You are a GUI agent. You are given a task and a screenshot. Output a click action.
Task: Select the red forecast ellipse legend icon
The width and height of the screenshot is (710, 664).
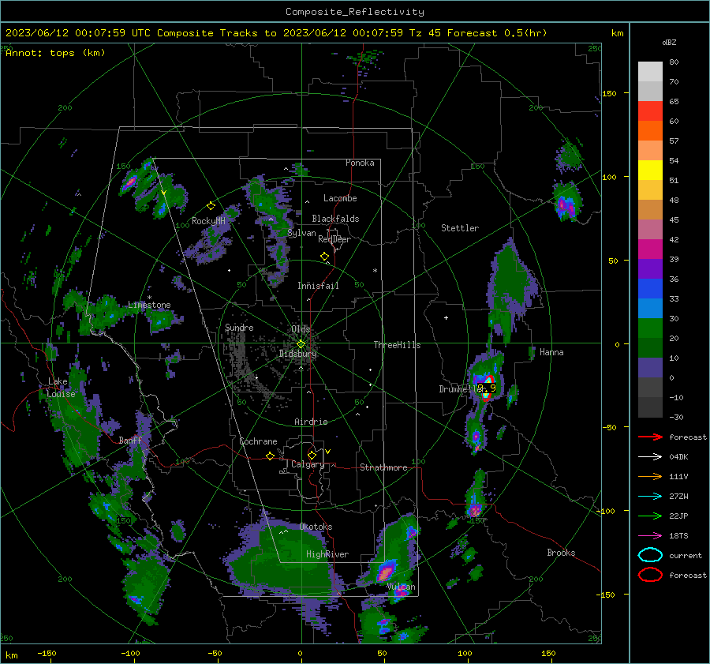[x=650, y=575]
